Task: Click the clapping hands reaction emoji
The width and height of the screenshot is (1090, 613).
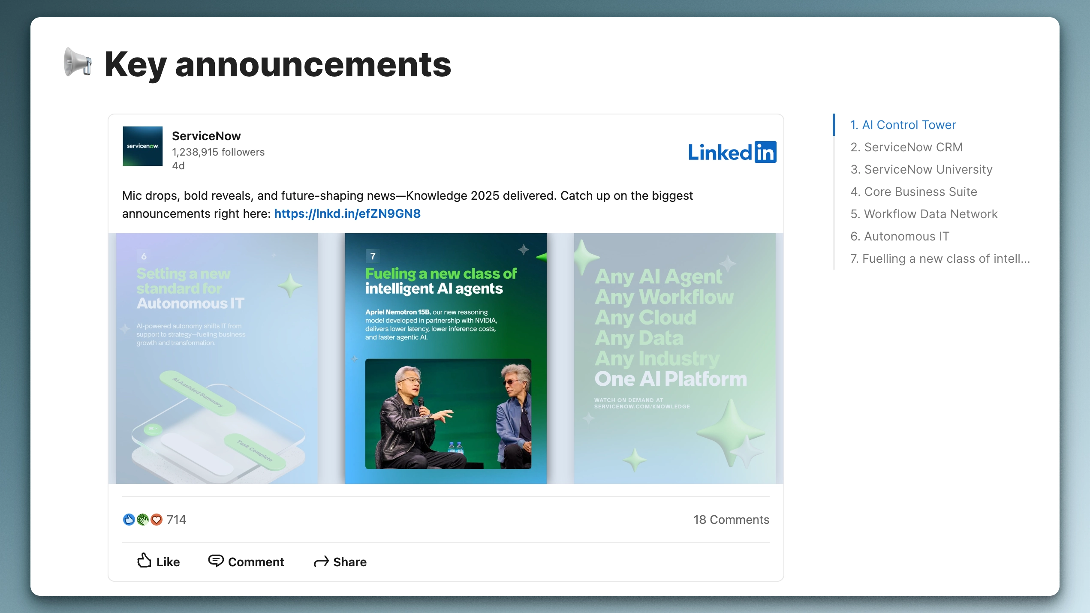Action: point(143,520)
